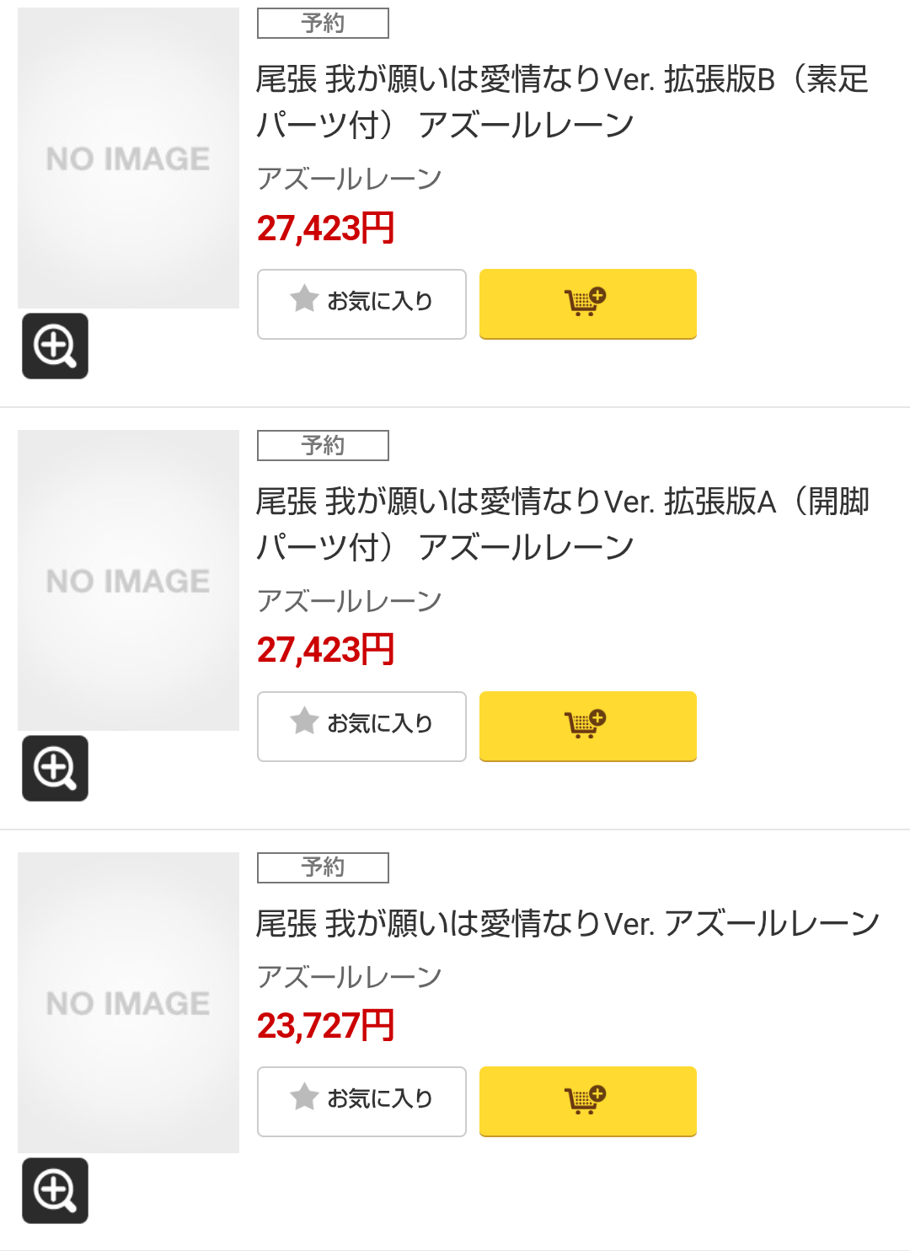Favorite the 拡張版B product via お気に入り
Screen dimensions: 910x1251
pyautogui.click(x=361, y=303)
